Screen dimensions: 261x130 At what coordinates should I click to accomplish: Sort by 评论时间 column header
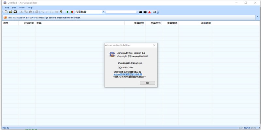195,23
